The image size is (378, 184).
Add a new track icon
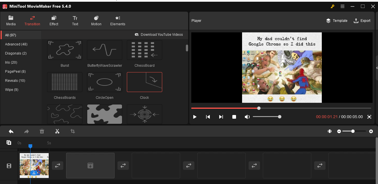pos(9,143)
